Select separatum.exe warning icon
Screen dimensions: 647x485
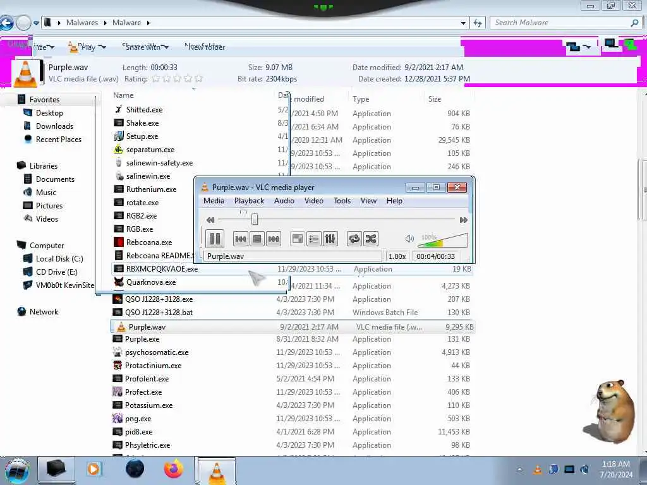[118, 149]
